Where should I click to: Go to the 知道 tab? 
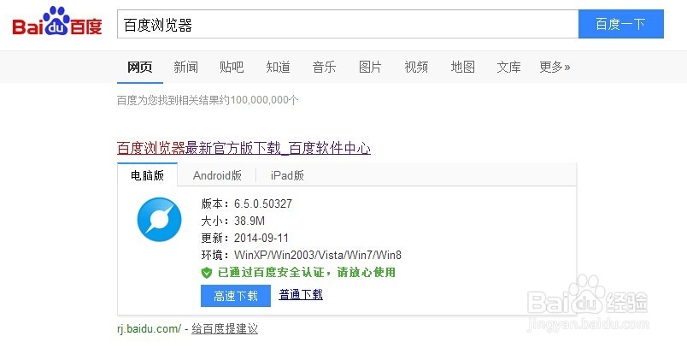278,67
